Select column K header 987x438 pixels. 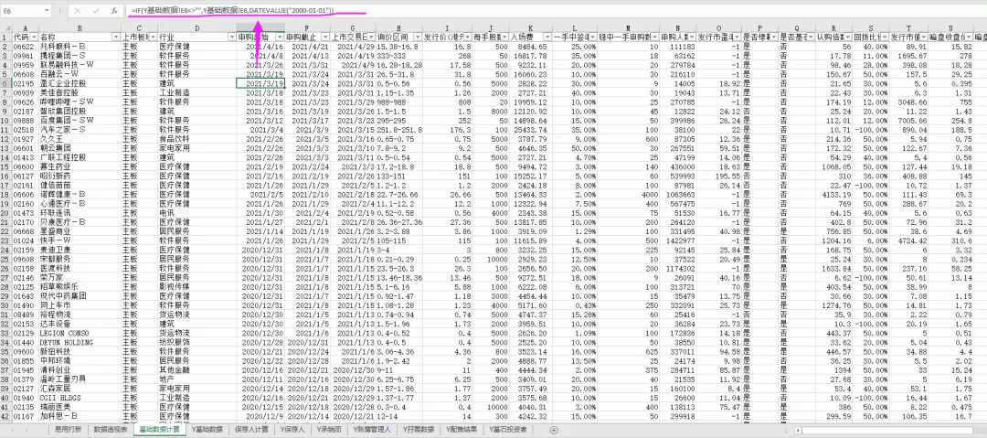(531, 27)
